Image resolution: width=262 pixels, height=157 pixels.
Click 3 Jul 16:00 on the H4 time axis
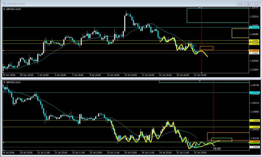click(60, 75)
